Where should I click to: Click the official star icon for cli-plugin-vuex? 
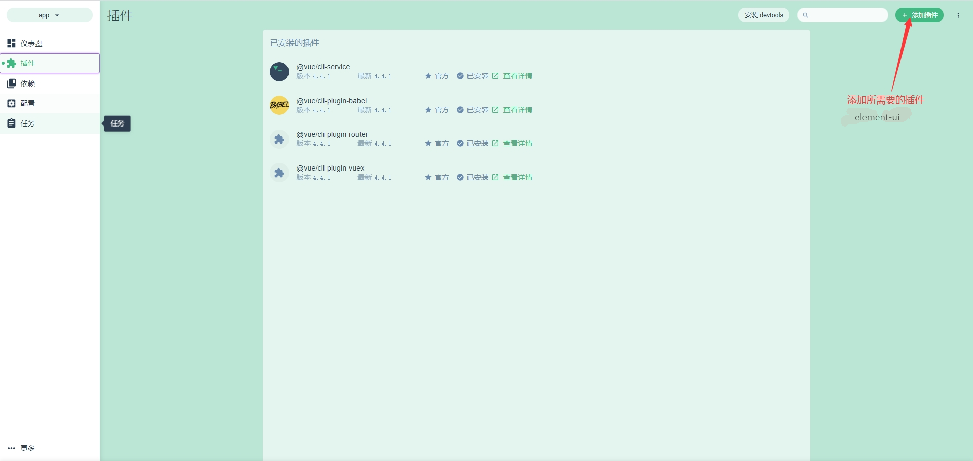[428, 177]
